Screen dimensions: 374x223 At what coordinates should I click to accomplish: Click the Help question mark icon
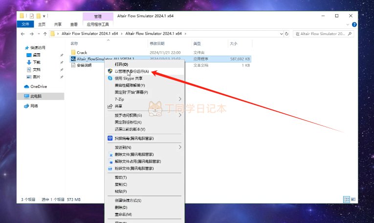(x=354, y=24)
